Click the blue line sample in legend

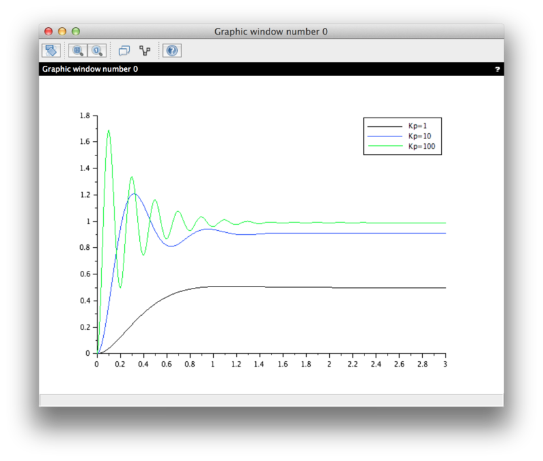(385, 136)
